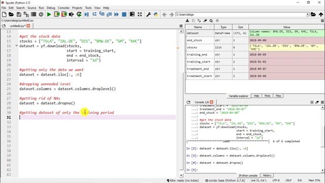Change to parent directory up arrow
Image resolution: width=325 pixels, height=183 pixels.
[x=321, y=14]
